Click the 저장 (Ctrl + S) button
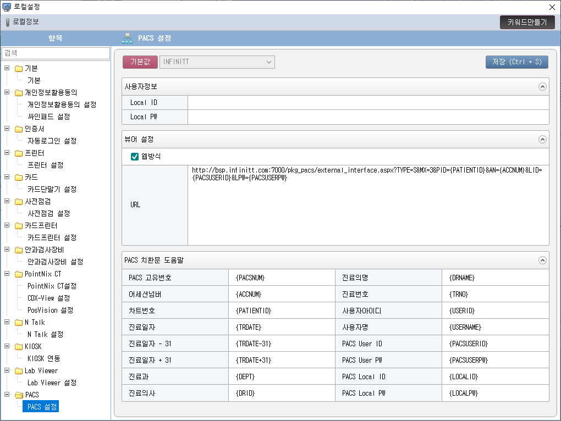 coord(516,62)
